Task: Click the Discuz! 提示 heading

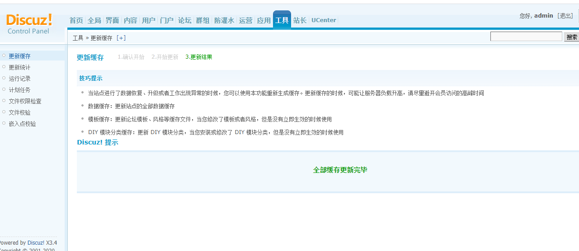Action: click(x=98, y=143)
